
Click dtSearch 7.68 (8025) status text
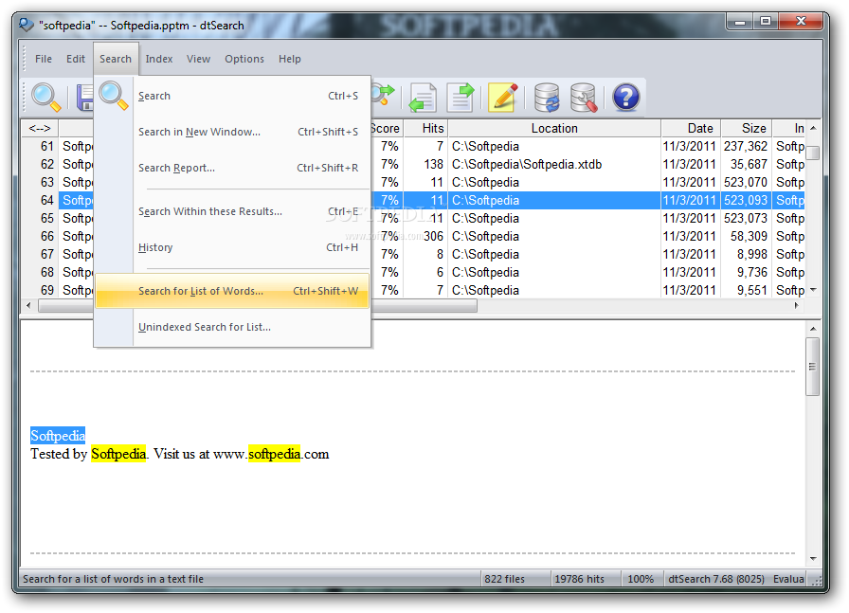click(715, 579)
